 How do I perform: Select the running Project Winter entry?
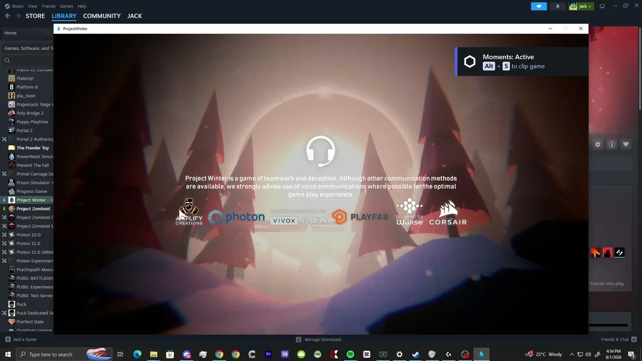(27, 200)
